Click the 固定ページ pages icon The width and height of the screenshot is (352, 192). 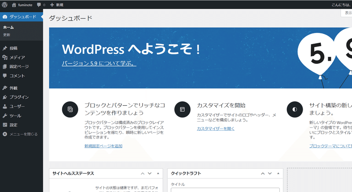[x=5, y=66]
